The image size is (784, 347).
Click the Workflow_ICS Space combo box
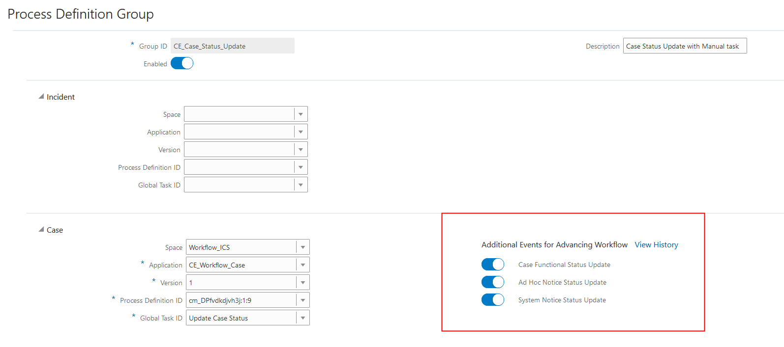tap(241, 247)
